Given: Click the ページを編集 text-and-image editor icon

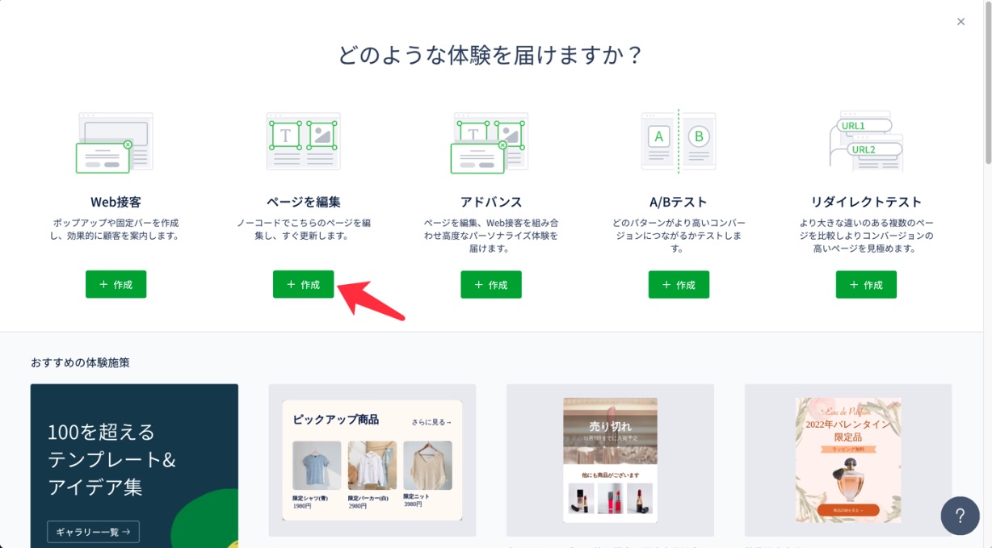Looking at the screenshot, I should pos(303,141).
